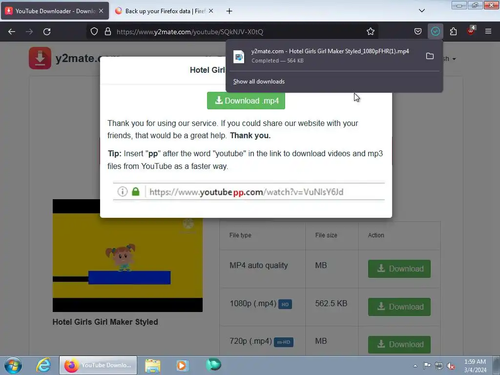Screen dimensions: 500x375
Task: Click the youtubepp.com example URL image
Action: point(249,191)
